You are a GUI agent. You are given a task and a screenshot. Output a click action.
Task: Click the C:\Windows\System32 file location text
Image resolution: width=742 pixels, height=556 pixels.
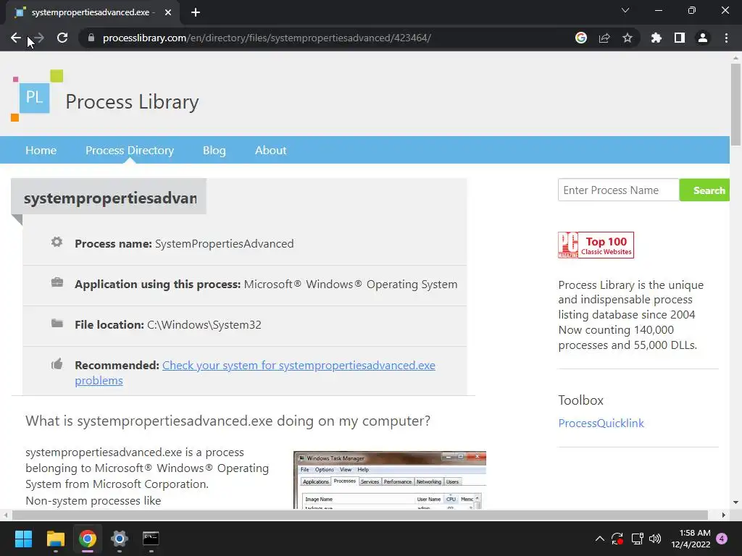(x=204, y=325)
